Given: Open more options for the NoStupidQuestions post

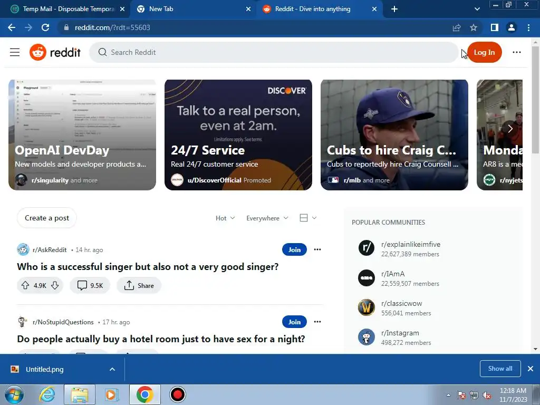Looking at the screenshot, I should point(317,322).
